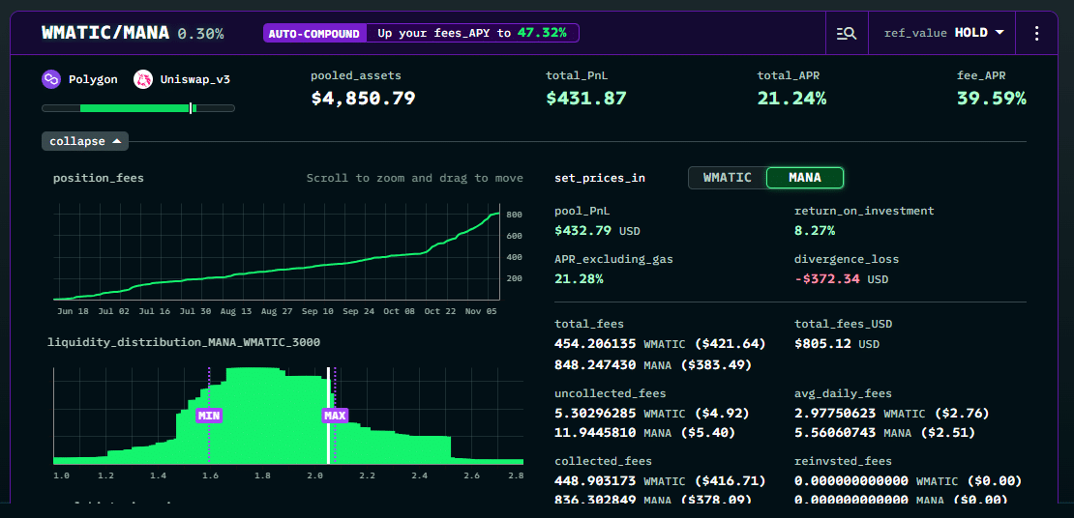Image resolution: width=1074 pixels, height=518 pixels.
Task: Click total_fees_USD value $805.12
Action: click(x=822, y=343)
